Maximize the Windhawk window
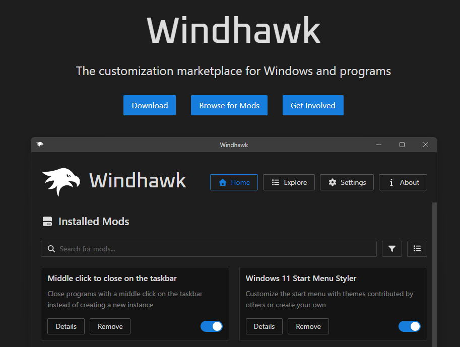 coord(402,145)
